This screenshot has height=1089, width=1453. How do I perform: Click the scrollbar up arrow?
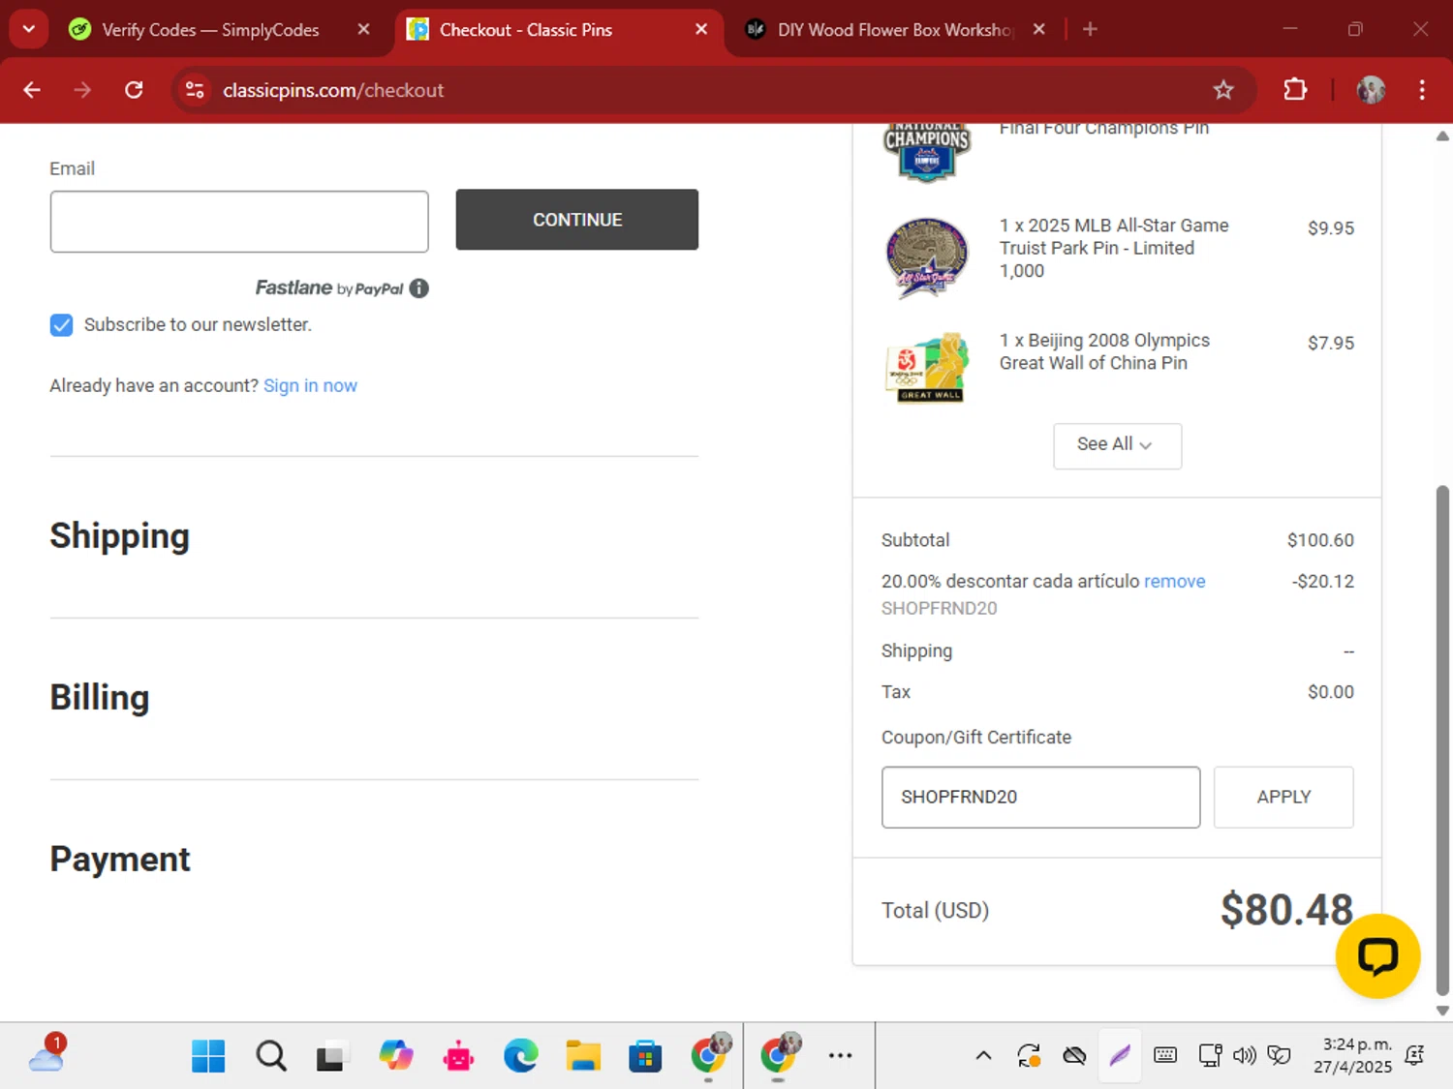click(x=1442, y=136)
